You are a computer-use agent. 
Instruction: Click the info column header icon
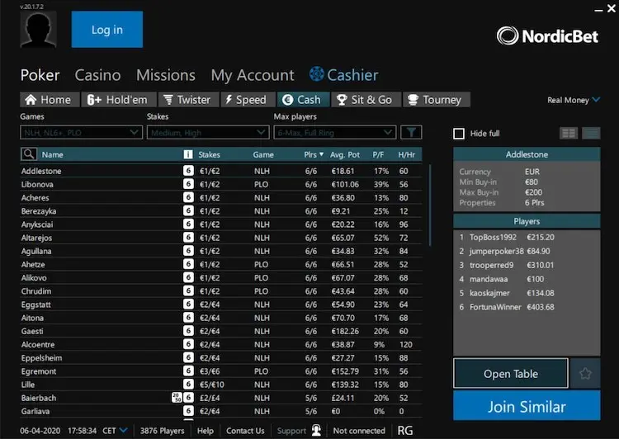point(188,154)
